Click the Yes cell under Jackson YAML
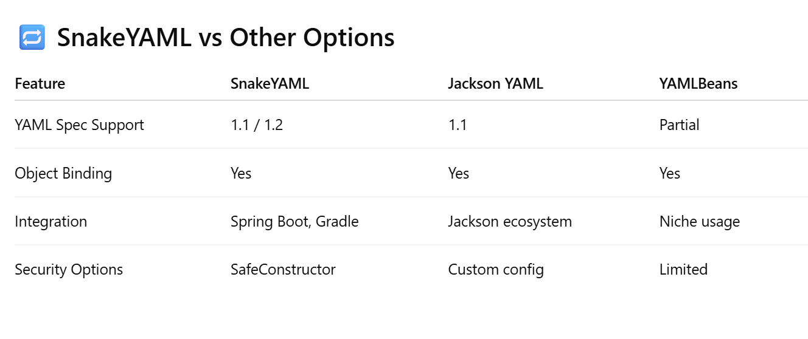Image resolution: width=808 pixels, height=339 pixels. point(459,173)
